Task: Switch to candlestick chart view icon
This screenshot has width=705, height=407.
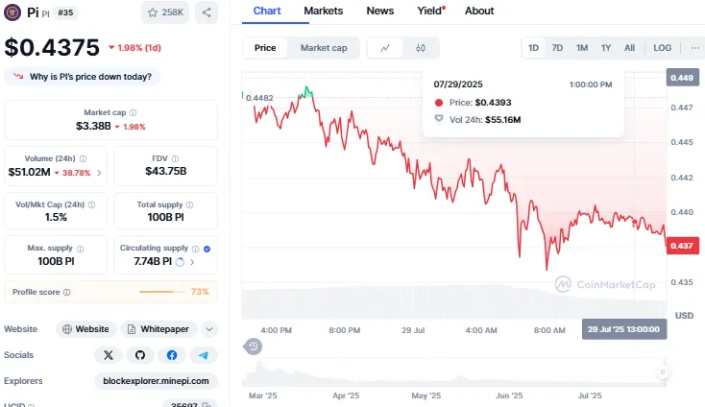Action: [421, 48]
